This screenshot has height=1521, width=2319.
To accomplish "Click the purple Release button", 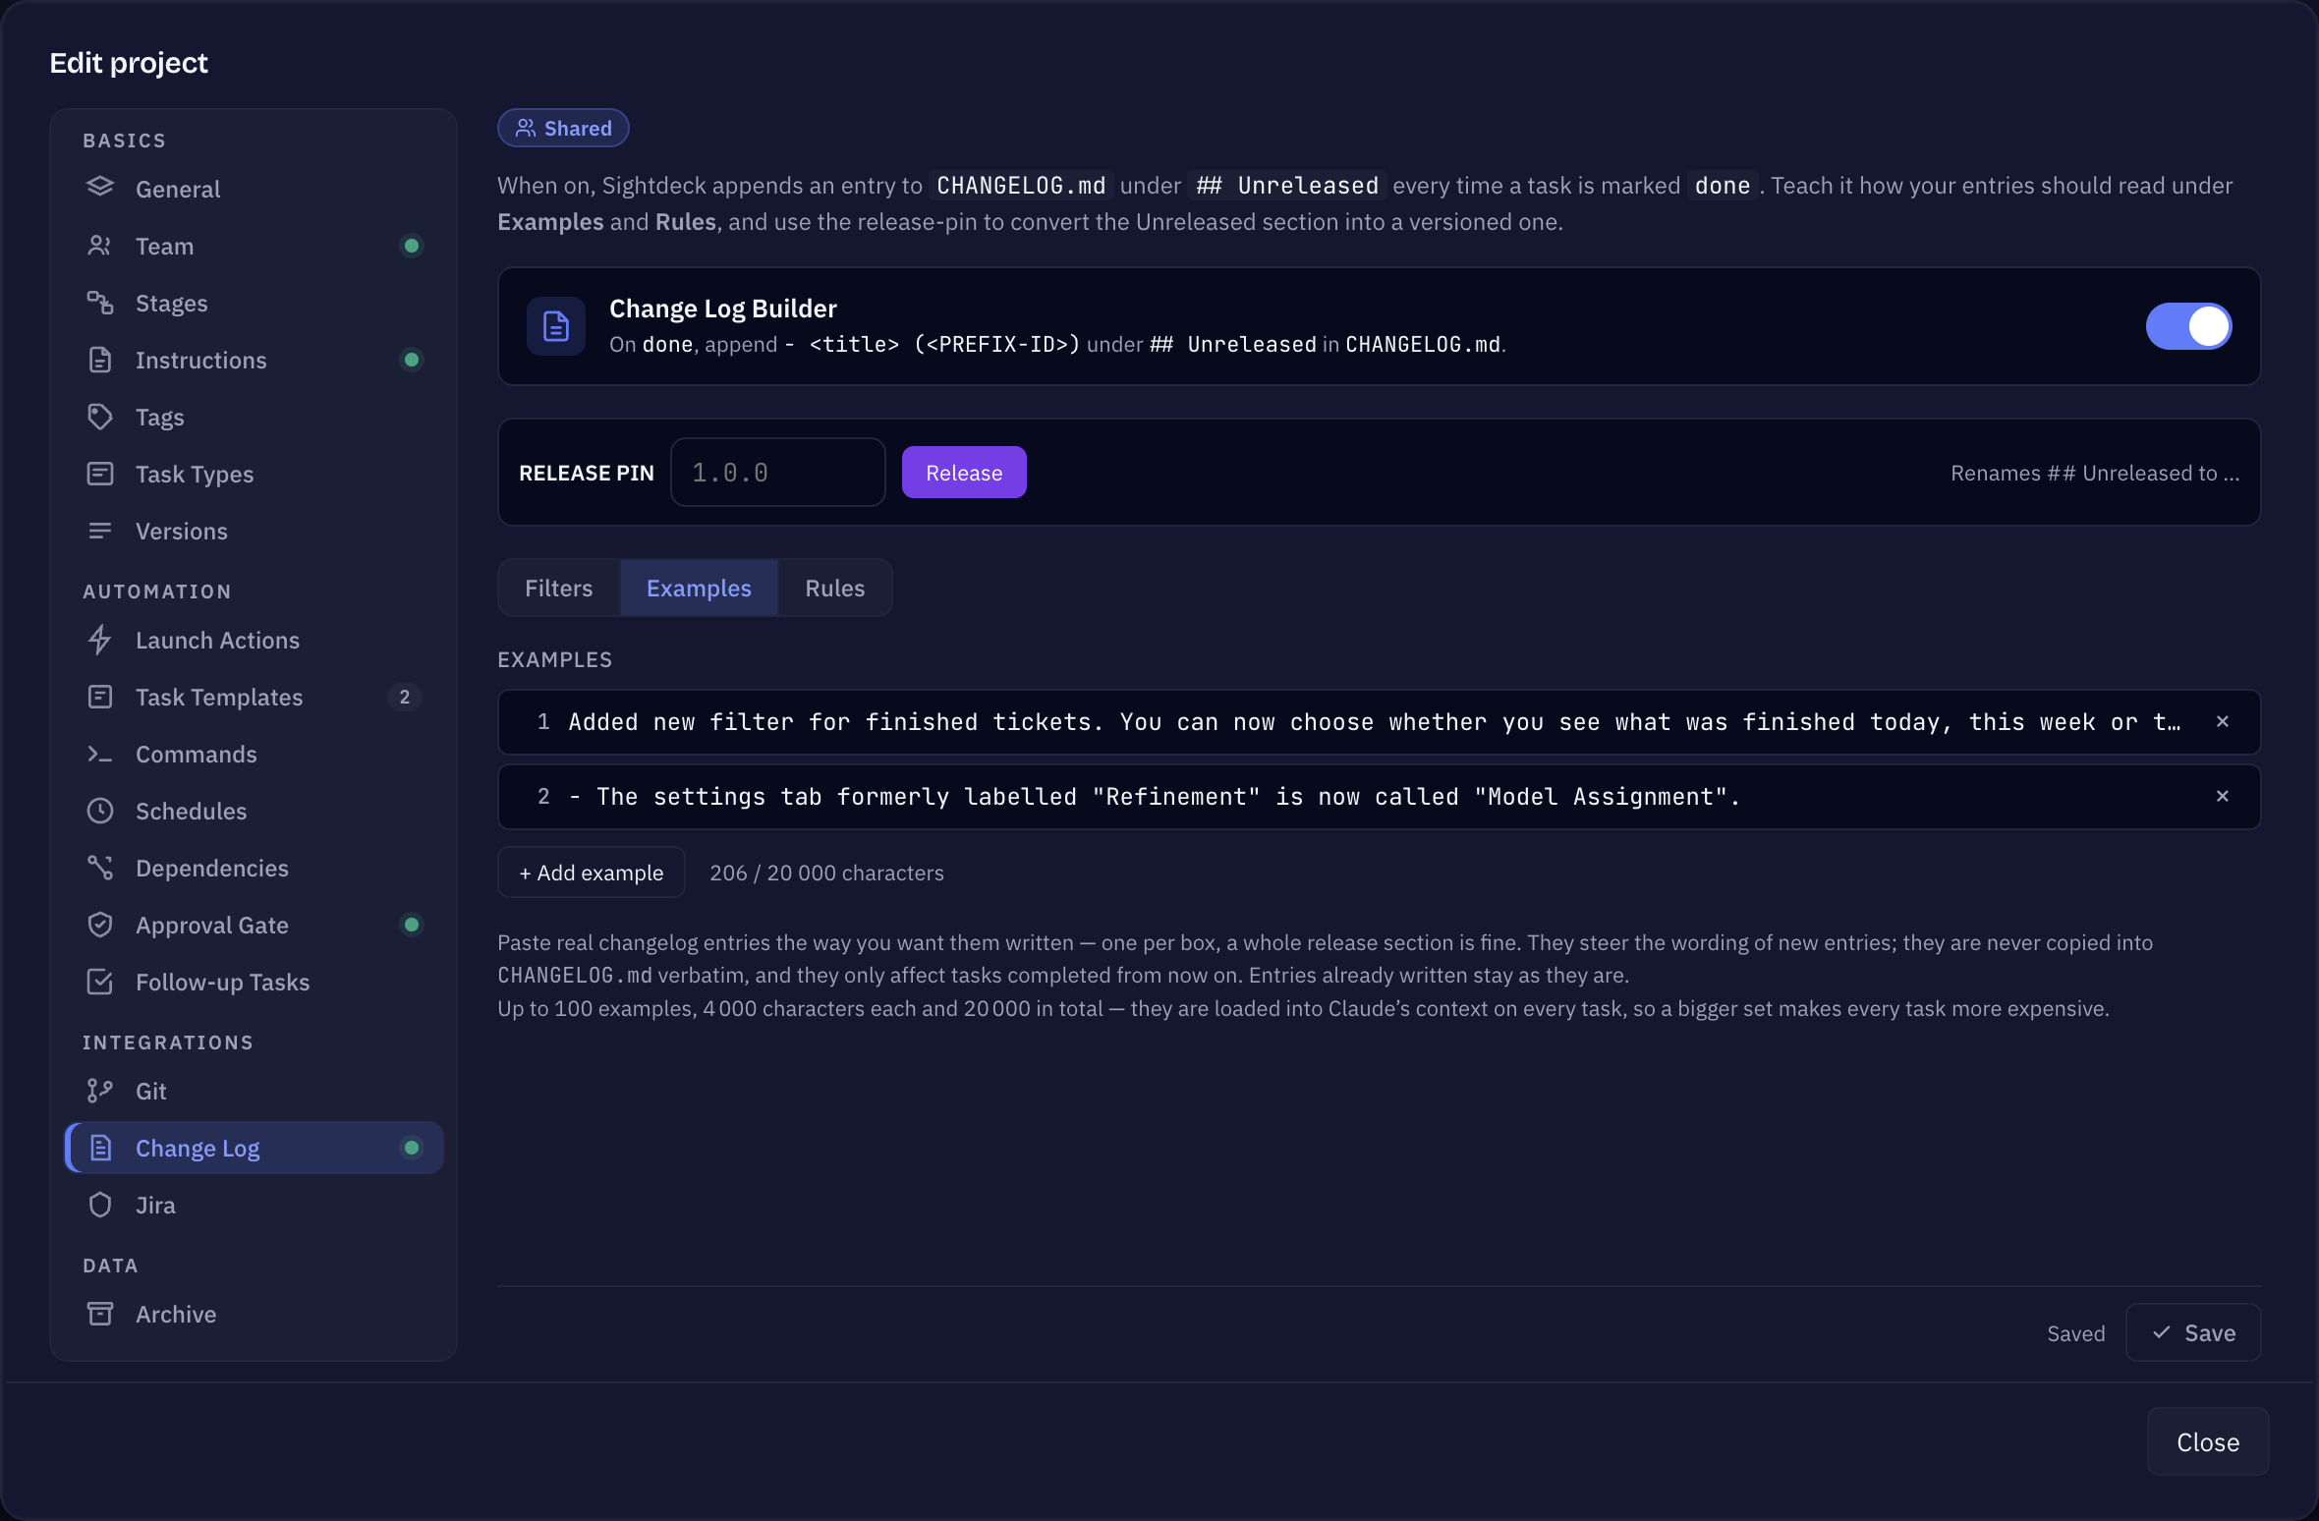I will [x=964, y=473].
